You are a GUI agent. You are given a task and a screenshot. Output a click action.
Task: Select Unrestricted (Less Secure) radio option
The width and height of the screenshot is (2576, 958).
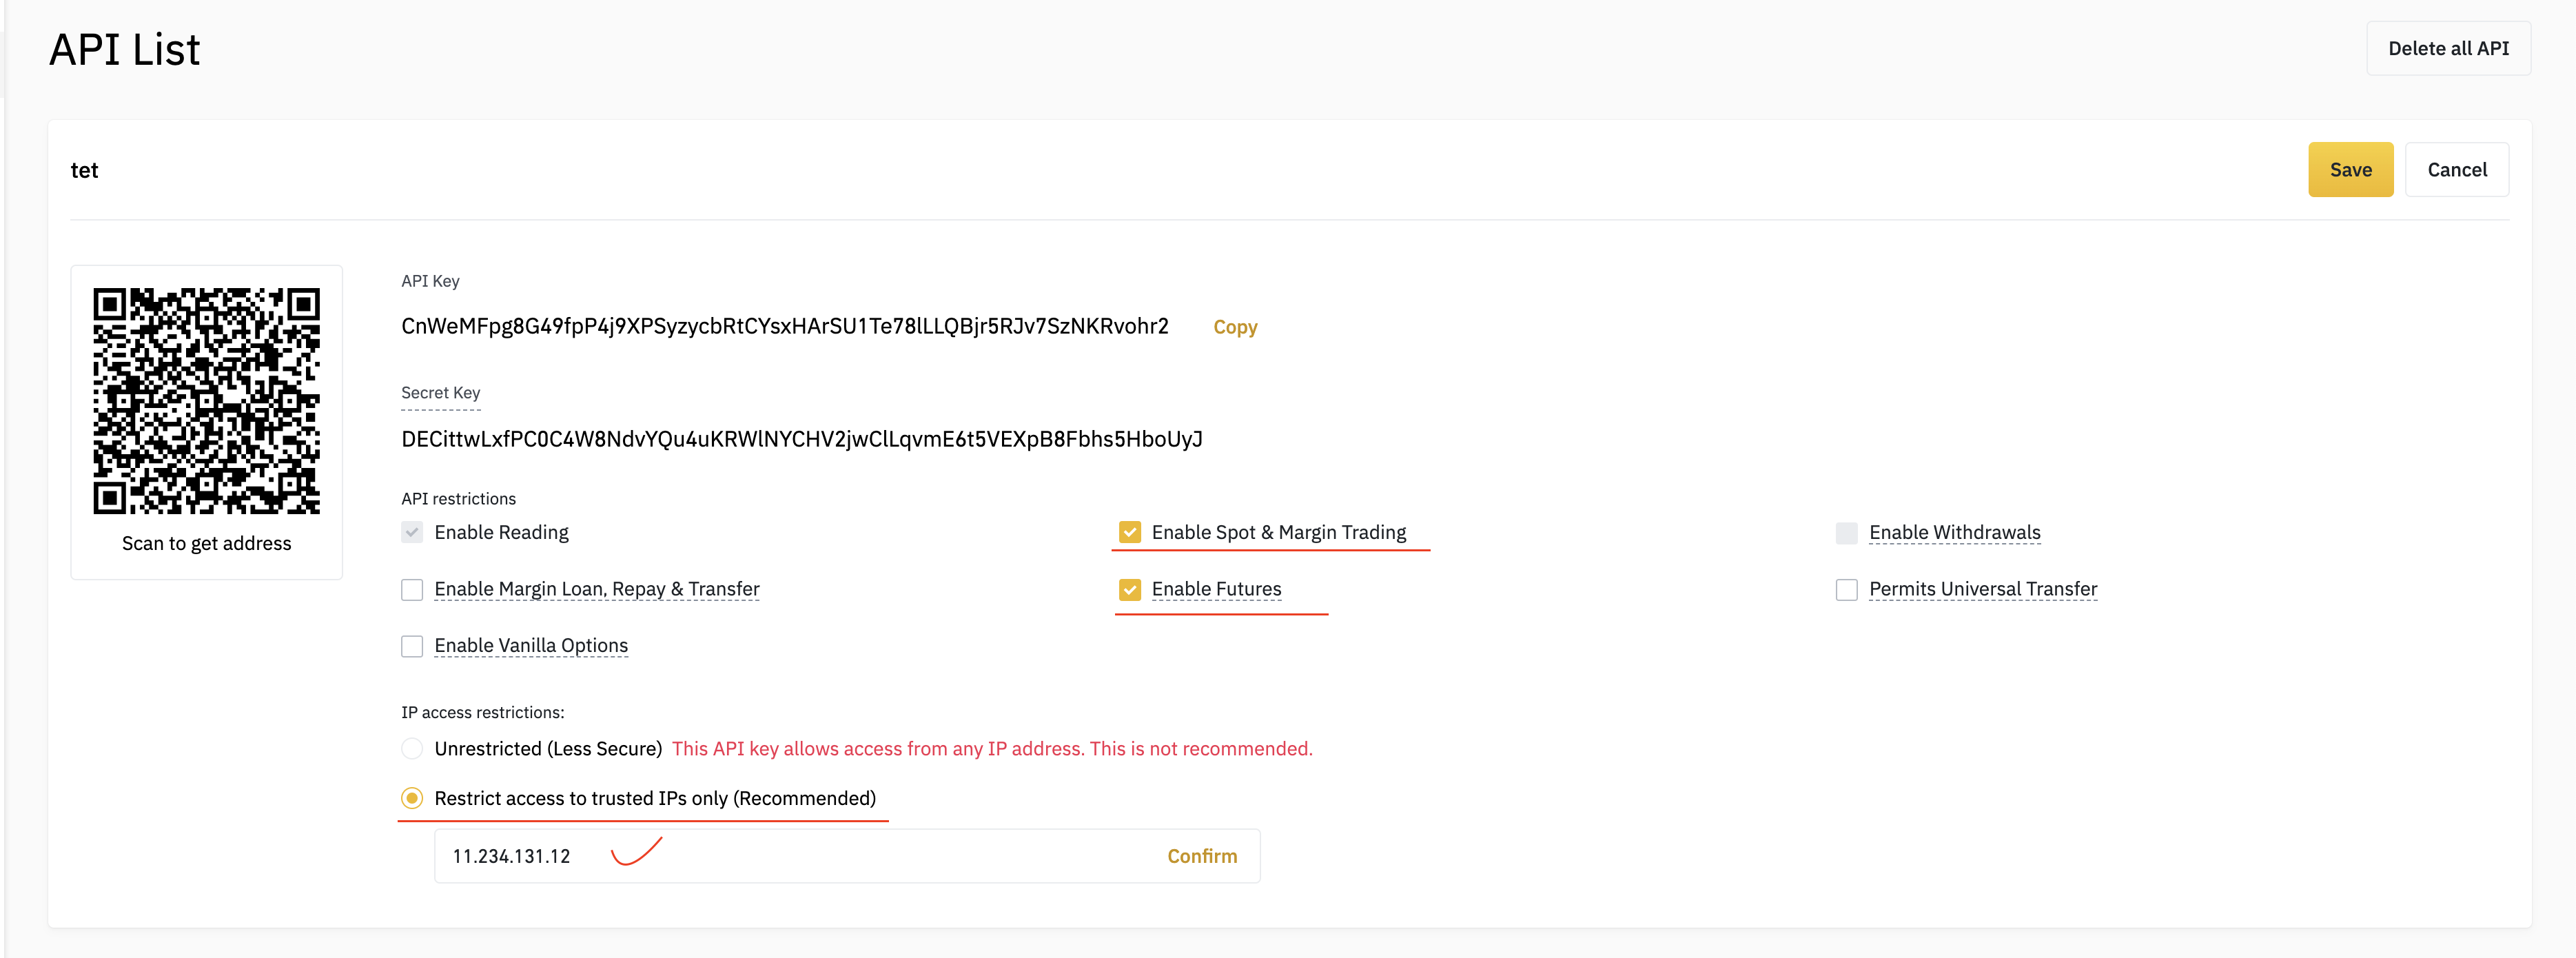coord(412,748)
